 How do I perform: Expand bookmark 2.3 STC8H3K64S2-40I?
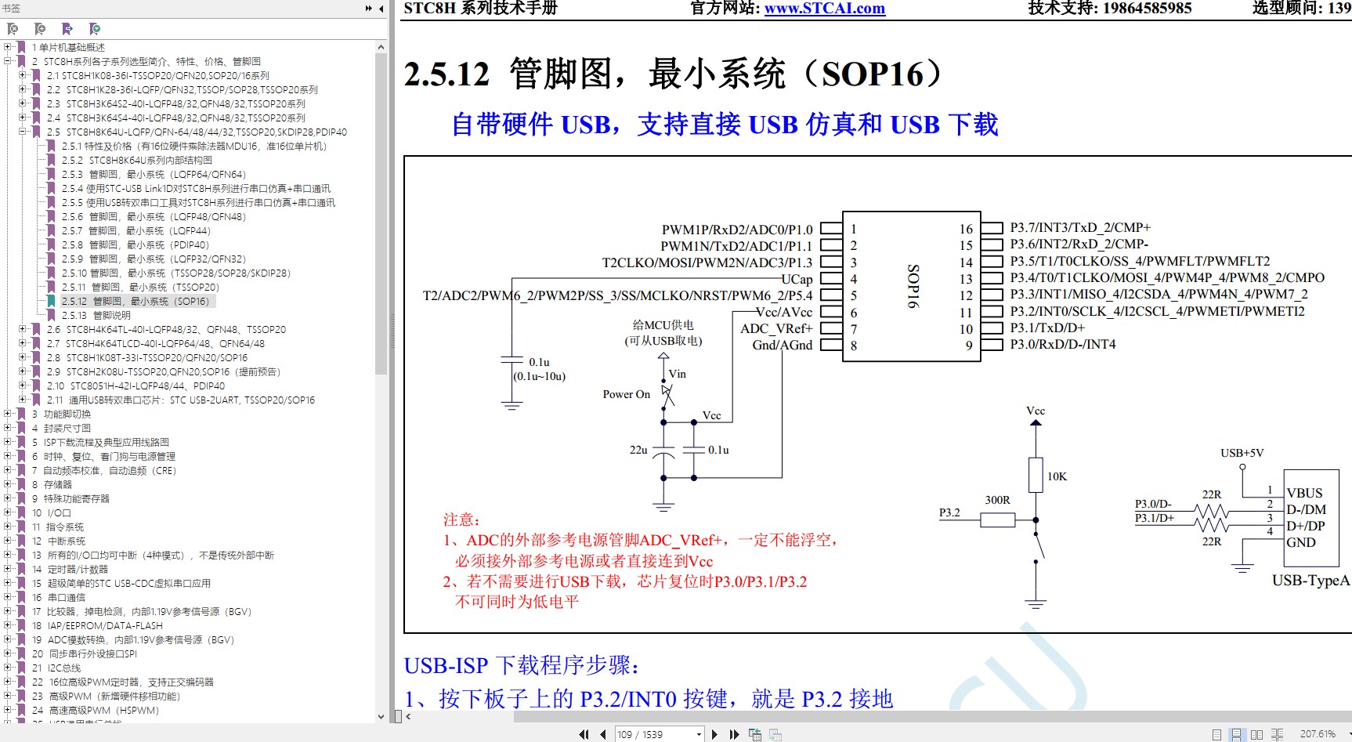pos(23,103)
